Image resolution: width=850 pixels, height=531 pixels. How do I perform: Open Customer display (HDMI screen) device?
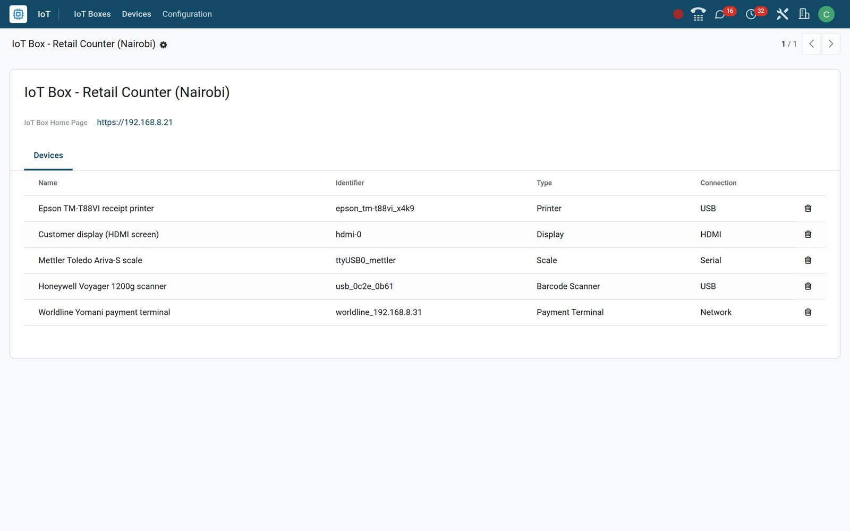click(x=98, y=235)
